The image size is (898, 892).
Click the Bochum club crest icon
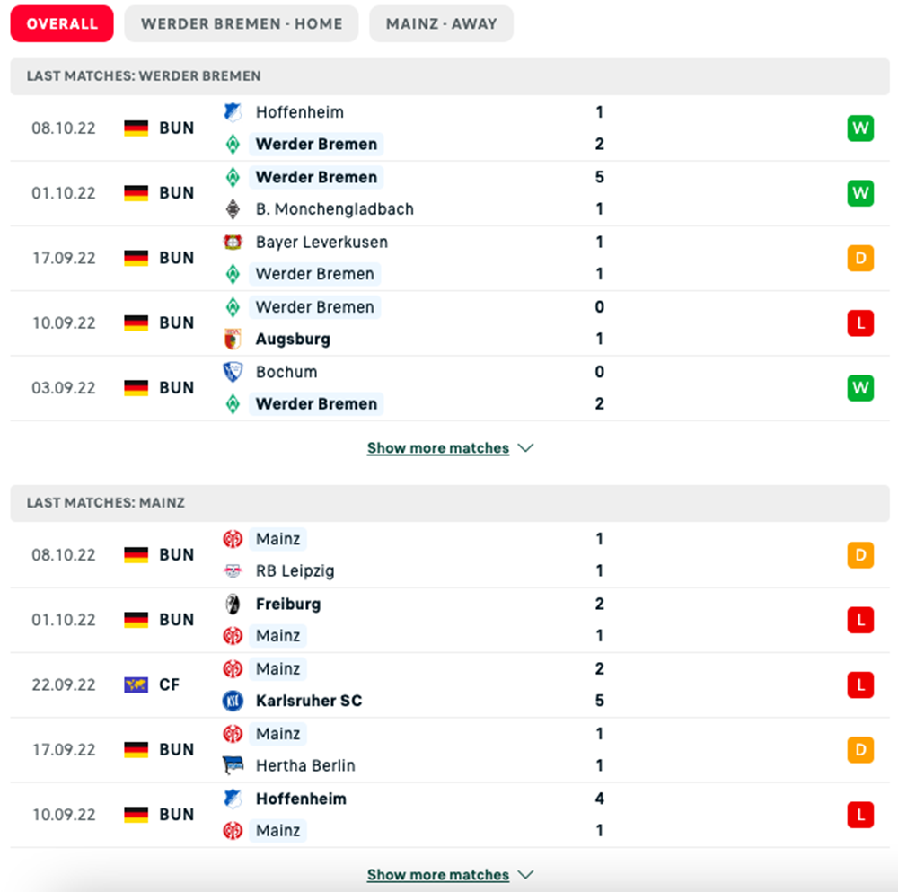click(x=233, y=372)
